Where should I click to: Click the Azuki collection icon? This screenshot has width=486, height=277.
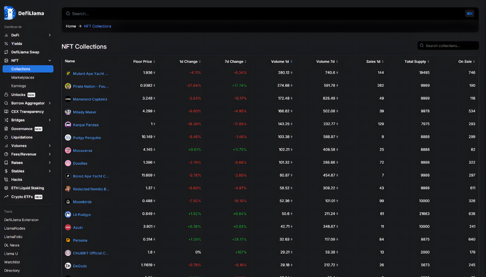68,227
